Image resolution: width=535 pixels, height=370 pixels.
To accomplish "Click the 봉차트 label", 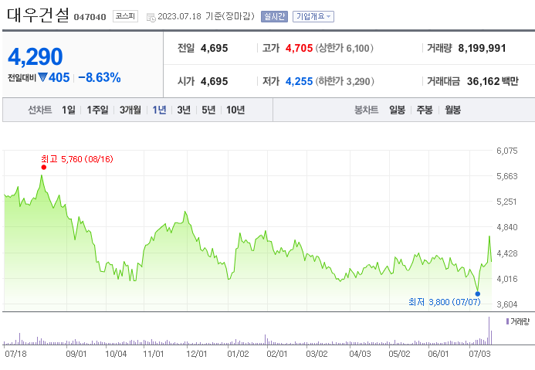I will click(367, 110).
